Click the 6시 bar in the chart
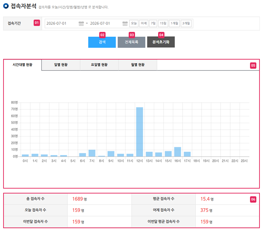Image resolution: width=263 pixels, height=231 pixels. [x=82, y=155]
